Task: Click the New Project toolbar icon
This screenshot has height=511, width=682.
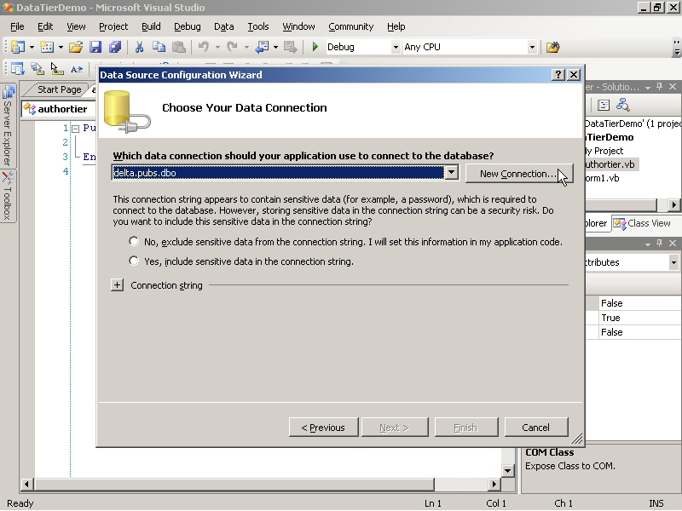Action: coord(17,47)
